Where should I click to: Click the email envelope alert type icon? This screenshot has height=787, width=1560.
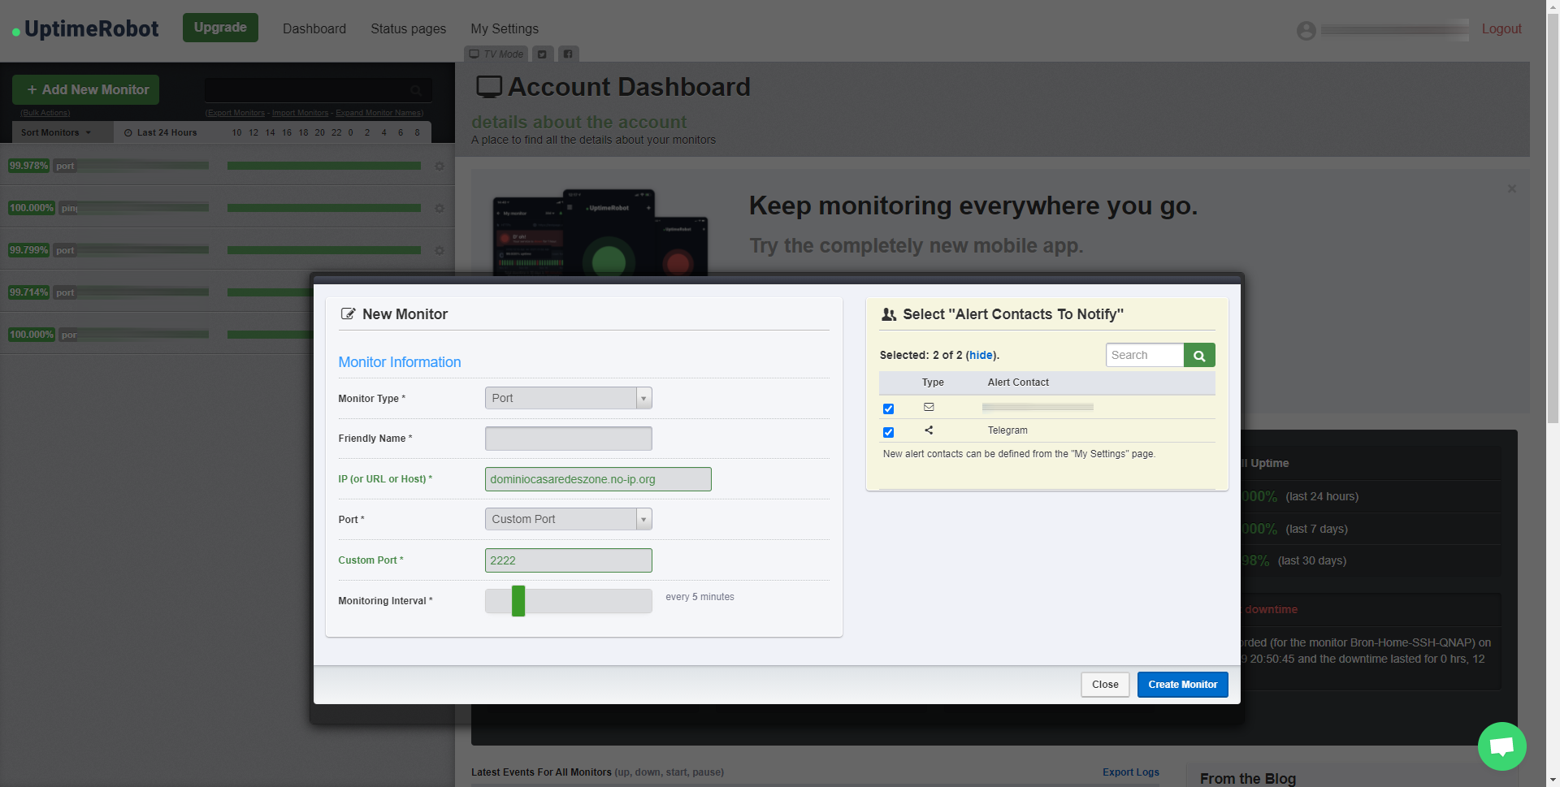click(929, 407)
